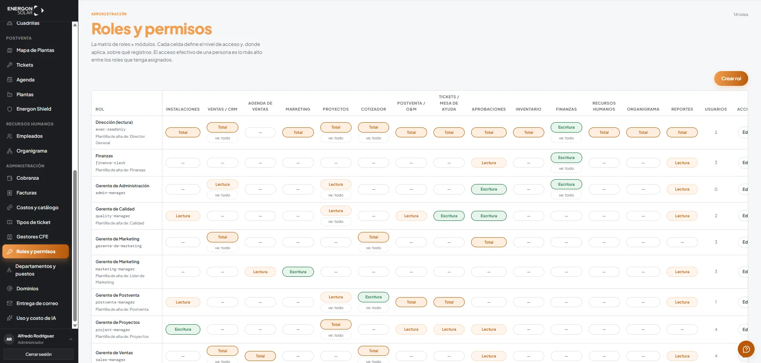Open Departamentos y puestos menu item
Screen dimensions: 761x363
click(36, 270)
